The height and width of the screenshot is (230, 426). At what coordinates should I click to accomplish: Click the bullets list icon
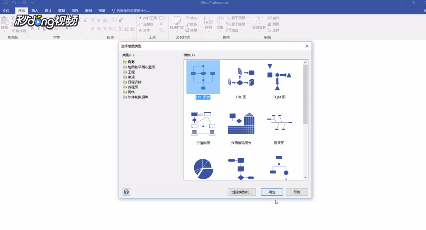pyautogui.click(x=113, y=20)
